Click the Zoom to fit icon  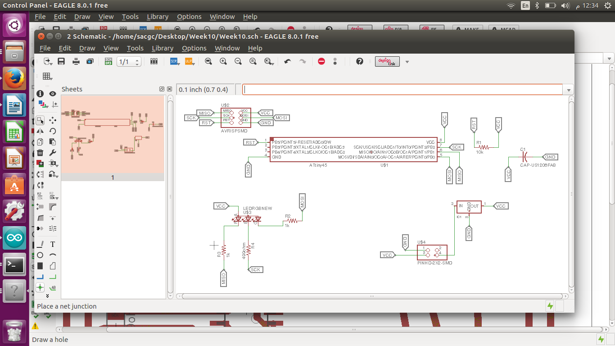(208, 61)
